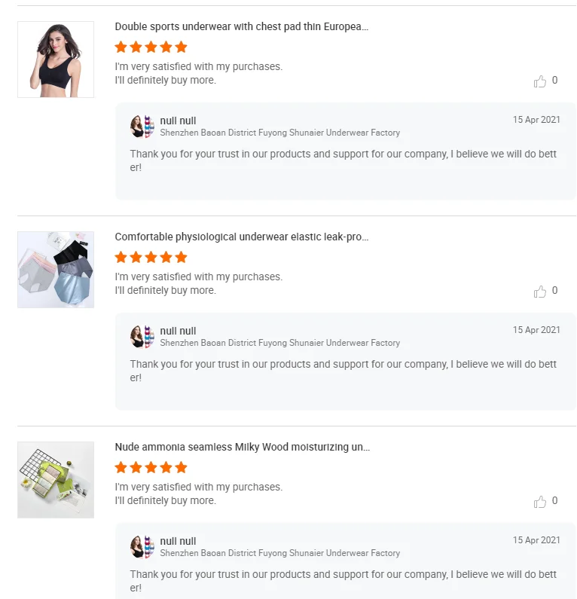Like the sports underwear review with thumbs-up
Screen dimensions: 577x599
tap(540, 81)
